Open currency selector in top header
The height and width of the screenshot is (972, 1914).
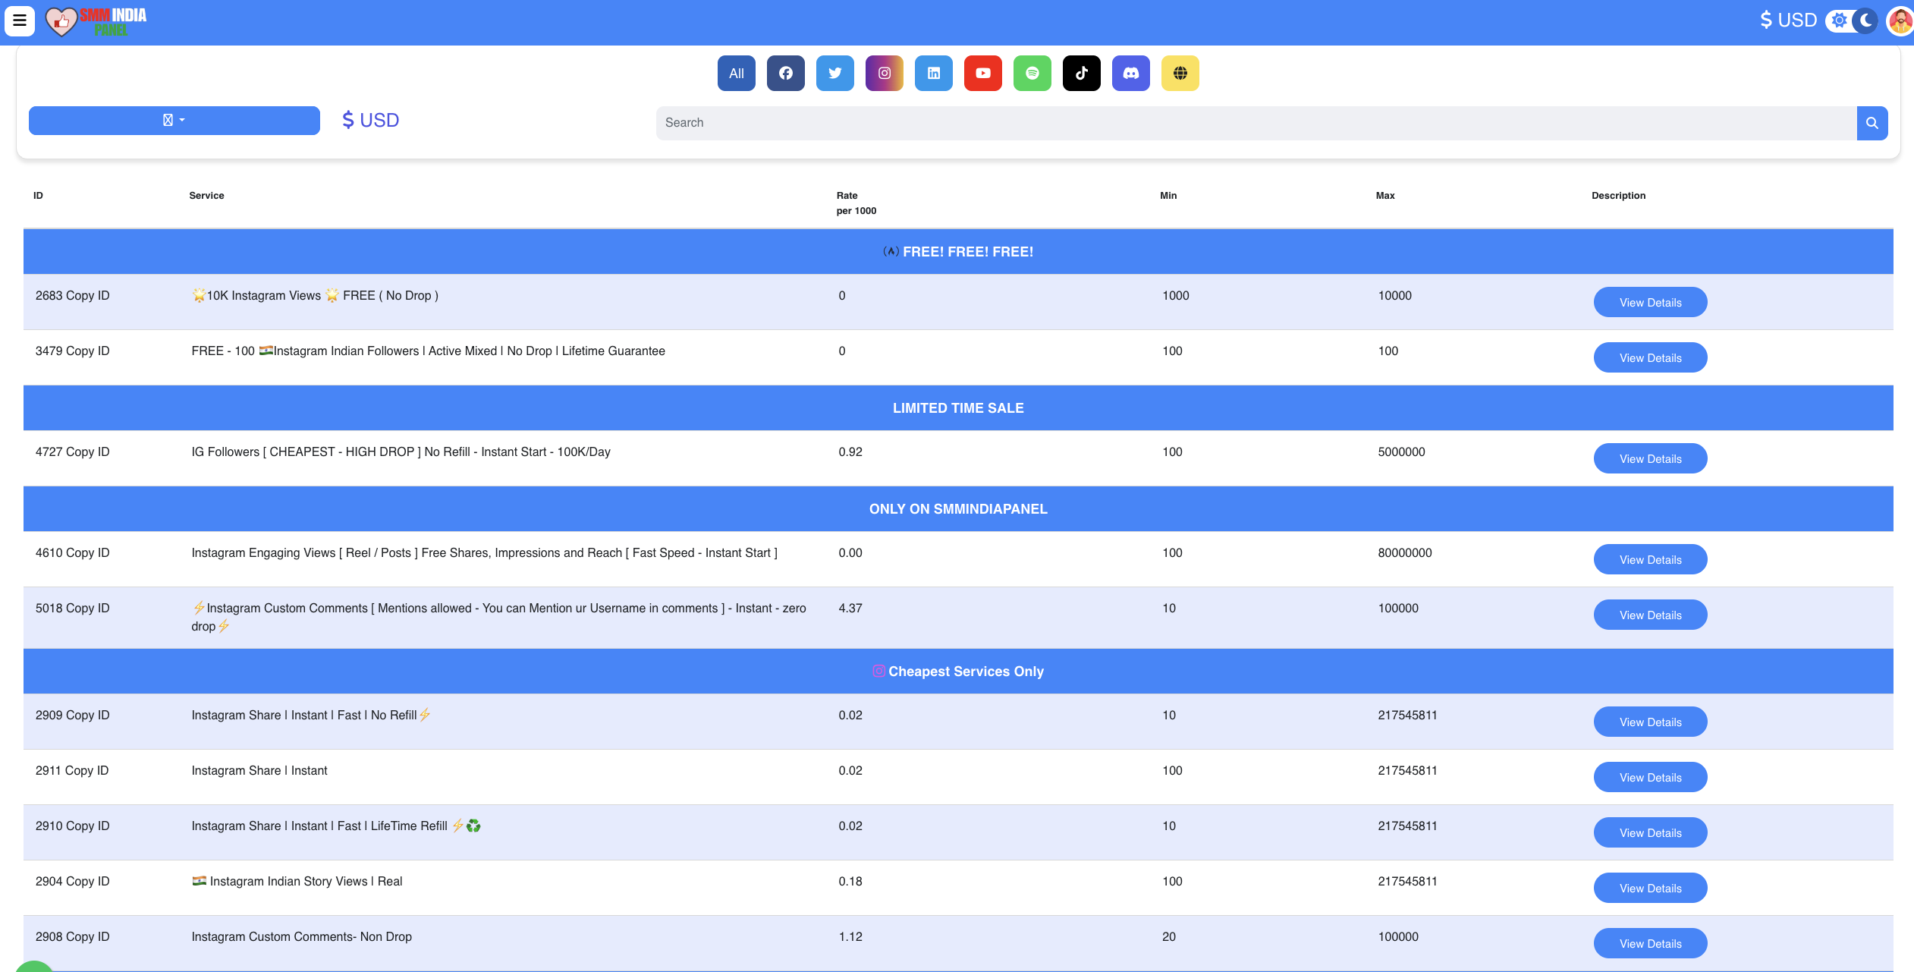coord(1788,20)
